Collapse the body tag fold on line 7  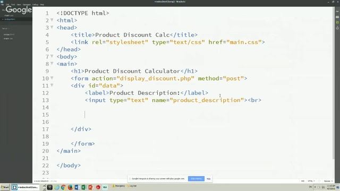pyautogui.click(x=52, y=56)
